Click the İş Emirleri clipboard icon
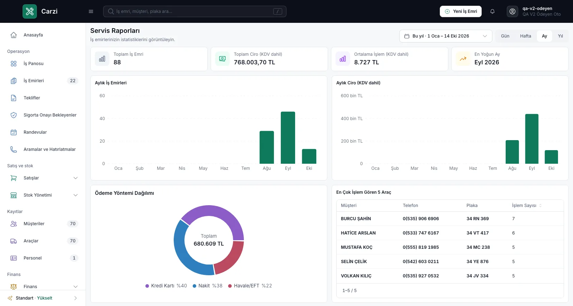 pos(14,81)
